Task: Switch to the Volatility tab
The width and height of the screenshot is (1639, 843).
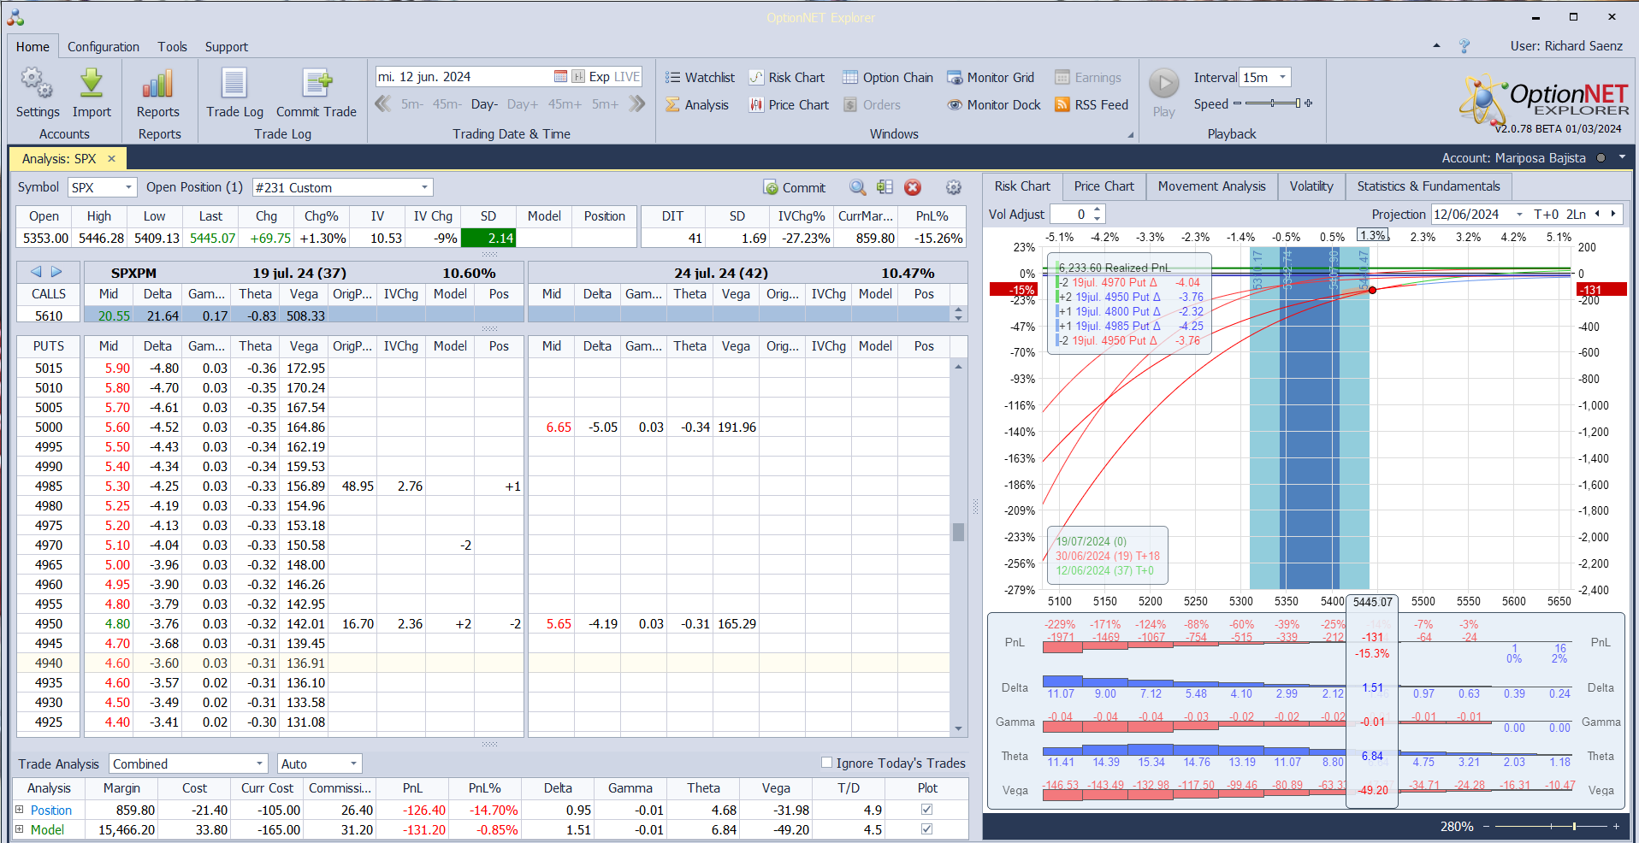Action: [1311, 186]
